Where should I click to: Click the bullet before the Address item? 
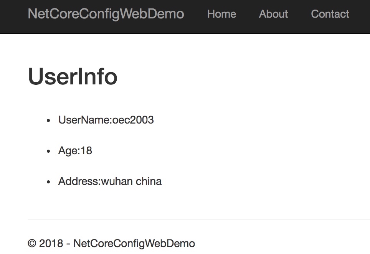click(48, 182)
